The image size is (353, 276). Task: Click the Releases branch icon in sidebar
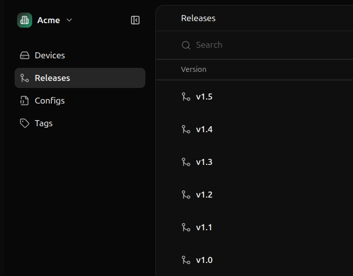tap(25, 78)
